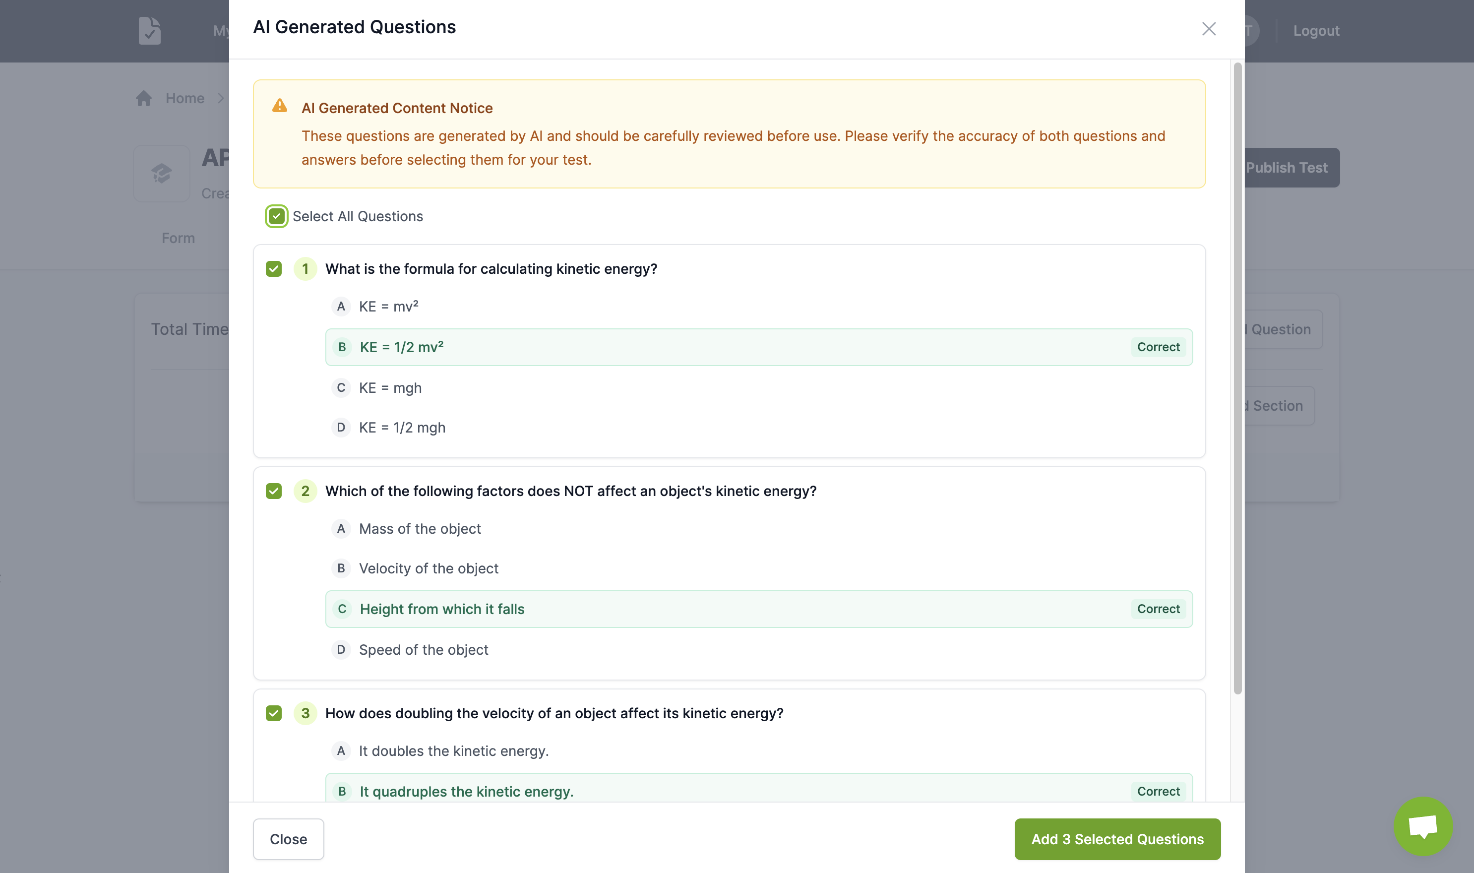Deselect the kinetic energy formula question
The image size is (1474, 873).
pos(273,269)
